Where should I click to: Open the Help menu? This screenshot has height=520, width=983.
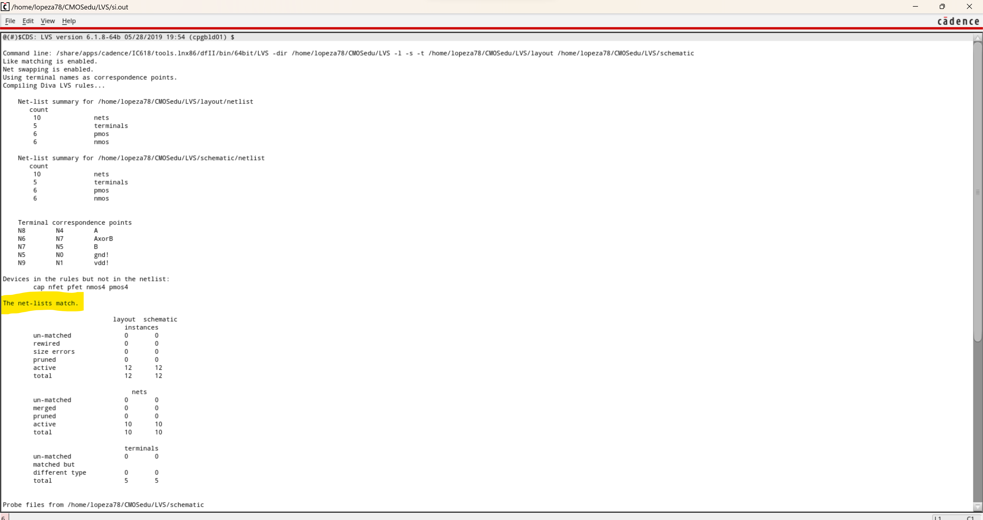tap(69, 21)
